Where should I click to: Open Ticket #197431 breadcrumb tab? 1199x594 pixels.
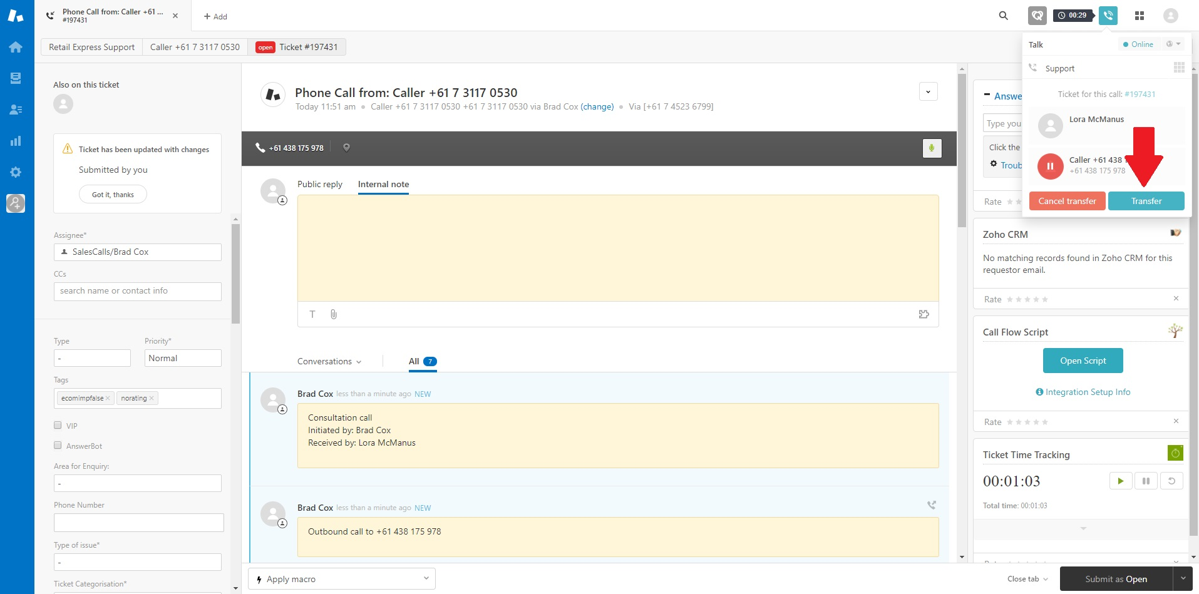point(297,47)
